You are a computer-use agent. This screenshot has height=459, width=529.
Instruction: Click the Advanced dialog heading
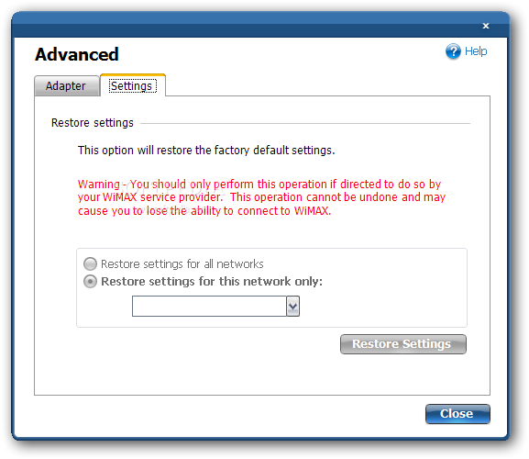tap(77, 54)
